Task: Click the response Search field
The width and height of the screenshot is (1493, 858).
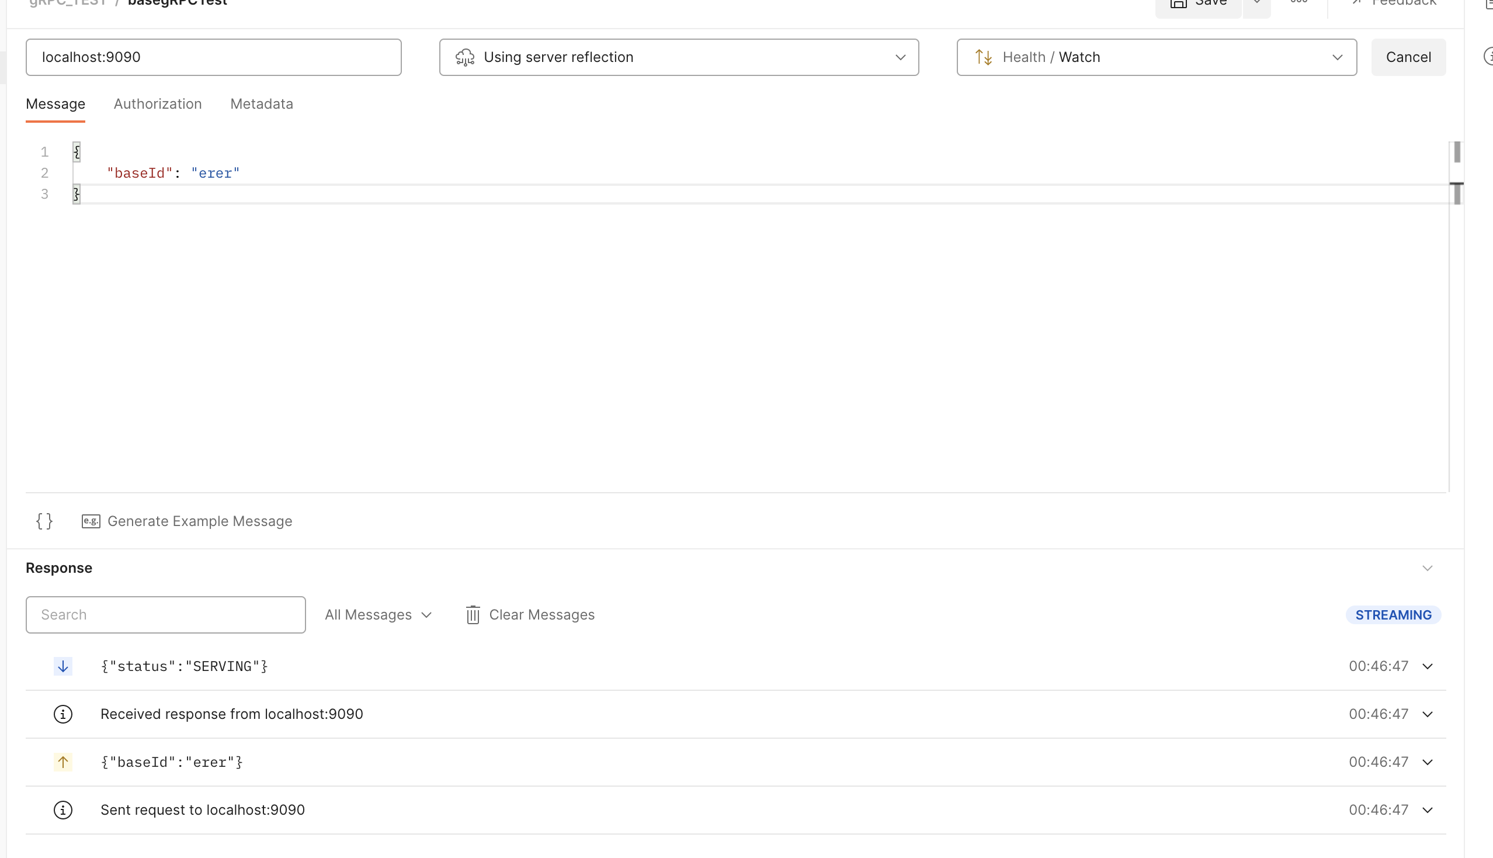Action: (x=165, y=615)
